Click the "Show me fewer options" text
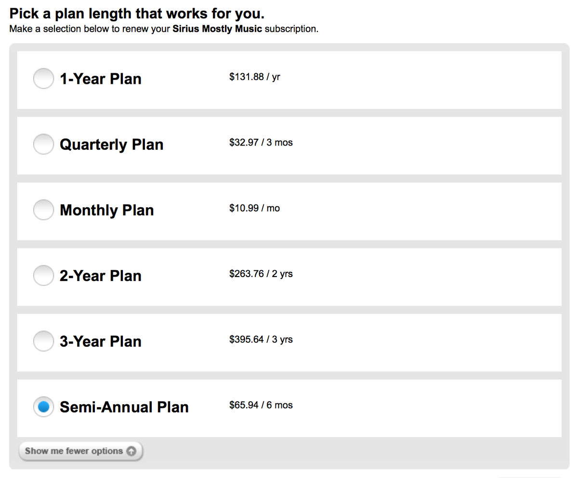 [74, 451]
